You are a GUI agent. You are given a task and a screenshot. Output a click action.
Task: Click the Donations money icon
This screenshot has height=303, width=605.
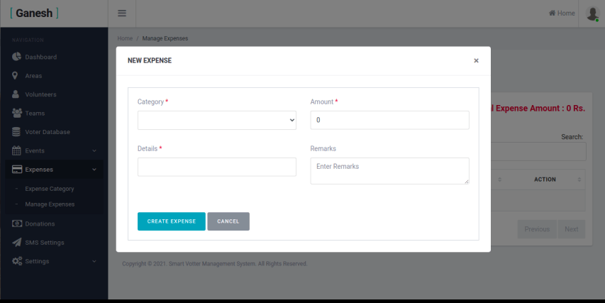coord(17,224)
